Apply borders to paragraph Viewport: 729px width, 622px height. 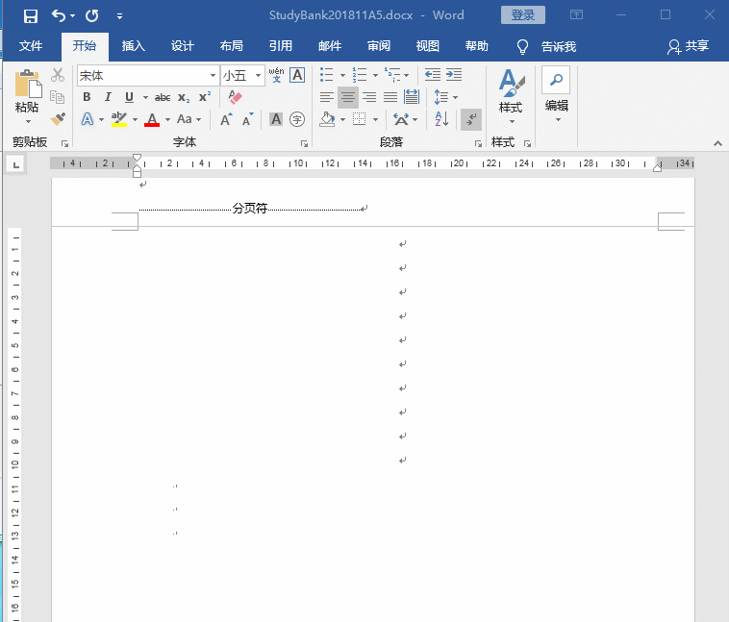click(x=360, y=119)
